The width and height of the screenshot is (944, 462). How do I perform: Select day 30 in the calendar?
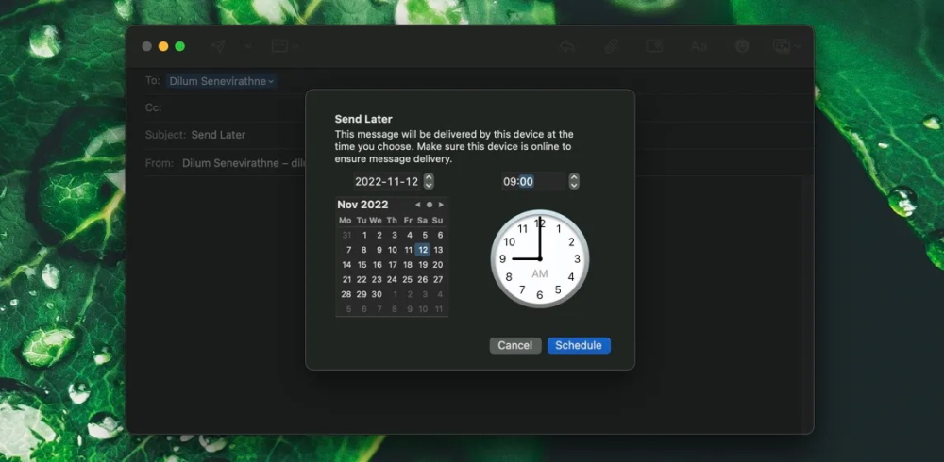(x=377, y=294)
